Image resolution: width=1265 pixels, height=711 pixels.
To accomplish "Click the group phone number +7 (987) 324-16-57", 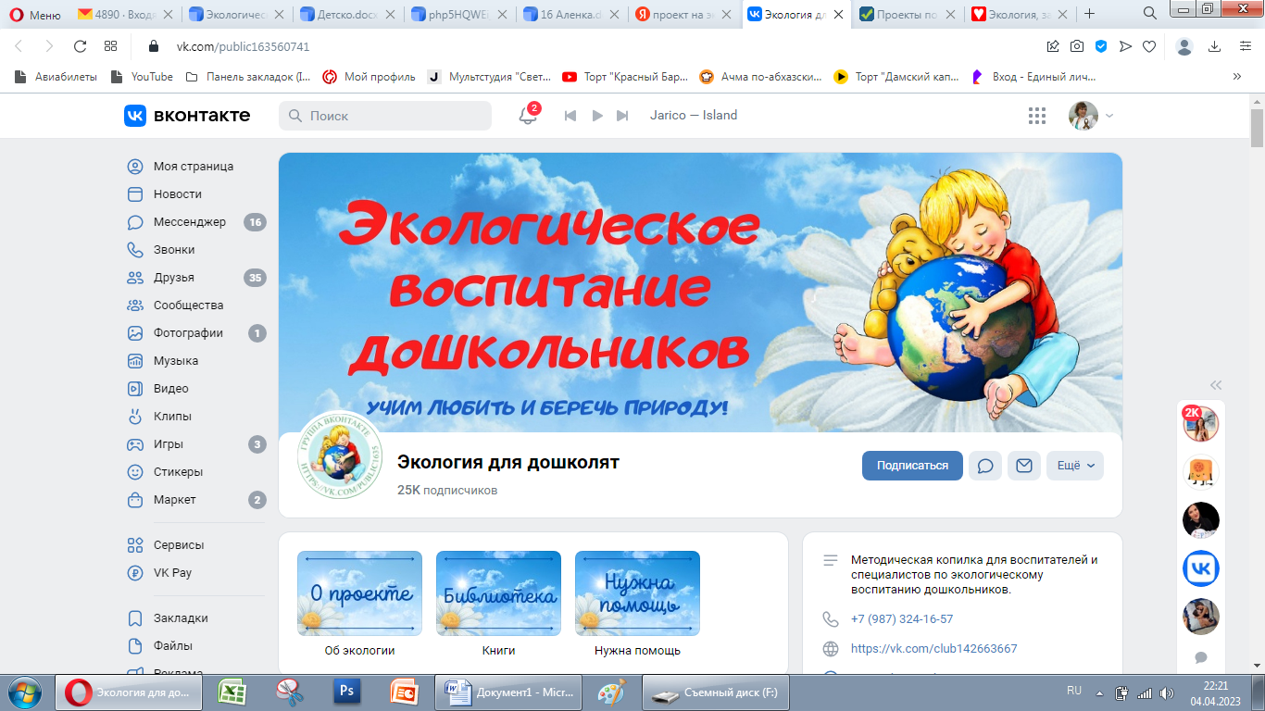I will [902, 619].
